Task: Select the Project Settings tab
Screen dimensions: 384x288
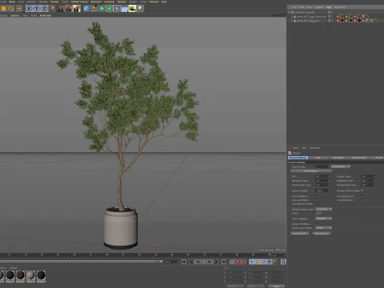Action: pos(298,158)
